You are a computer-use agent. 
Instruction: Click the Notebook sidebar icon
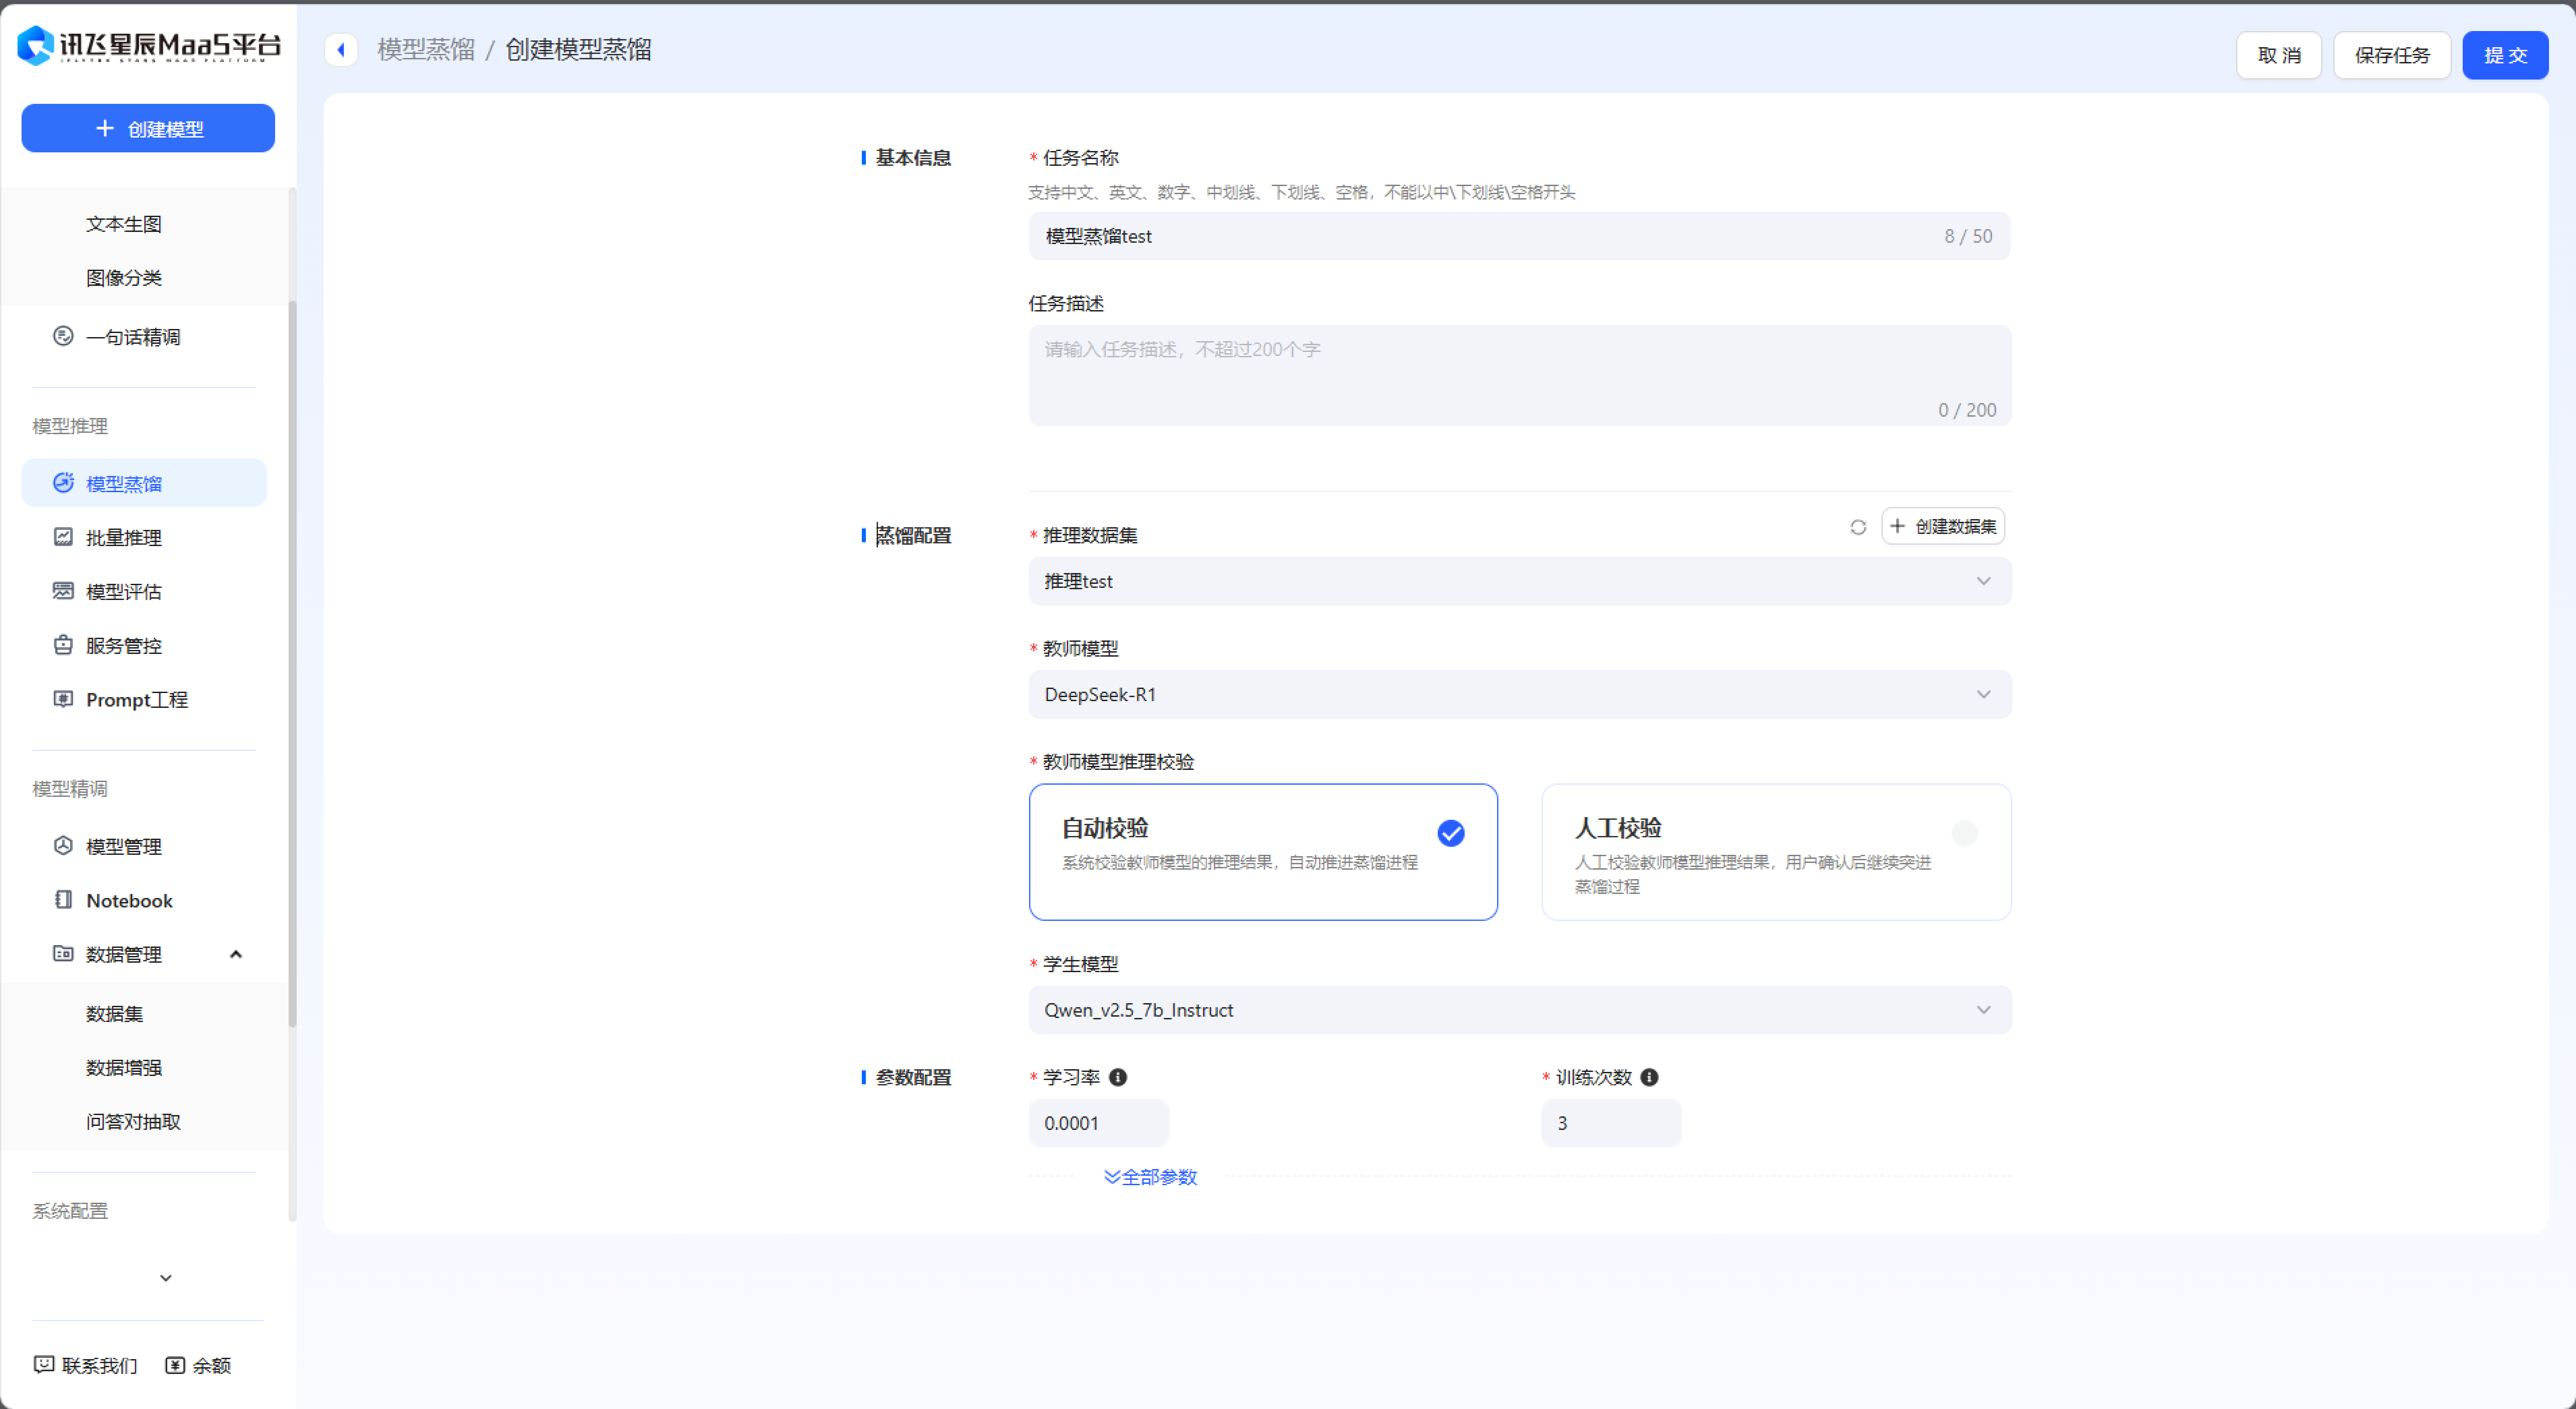(63, 900)
